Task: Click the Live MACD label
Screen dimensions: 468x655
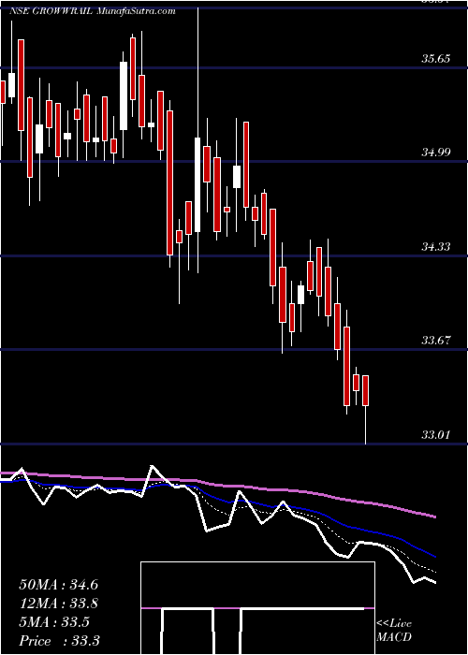Action: pyautogui.click(x=394, y=631)
